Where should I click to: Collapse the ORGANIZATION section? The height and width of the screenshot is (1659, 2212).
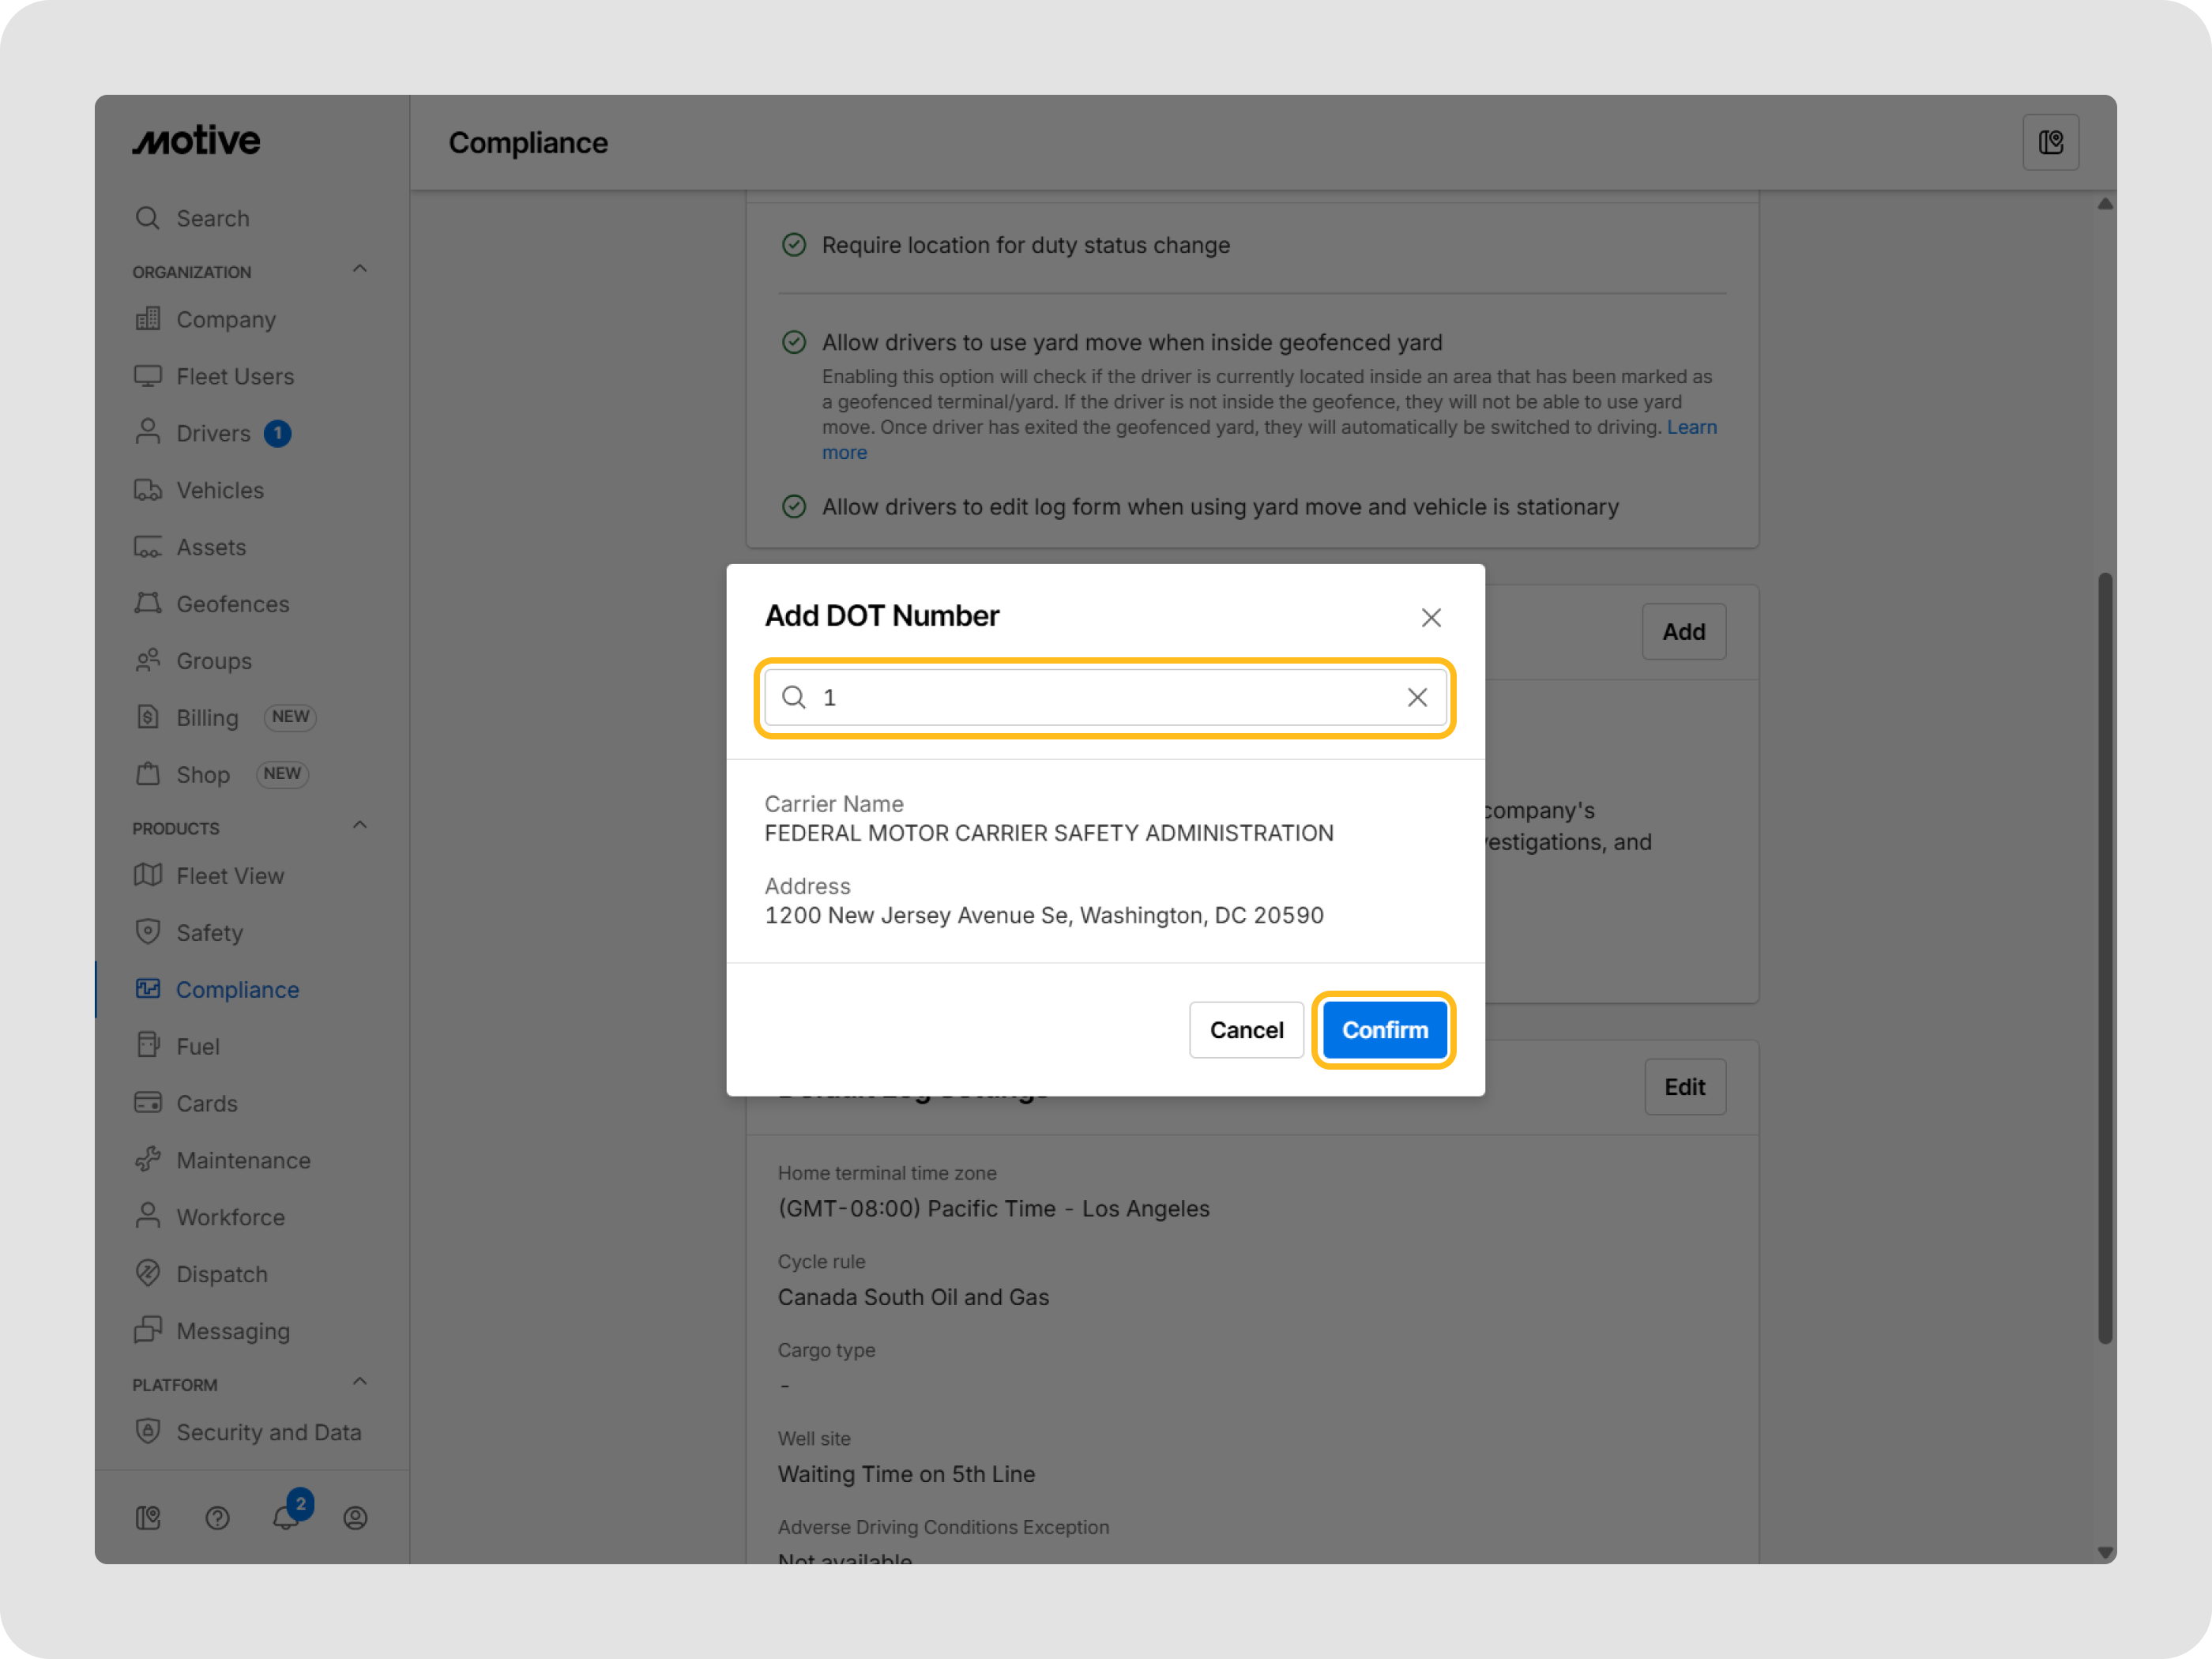359,268
